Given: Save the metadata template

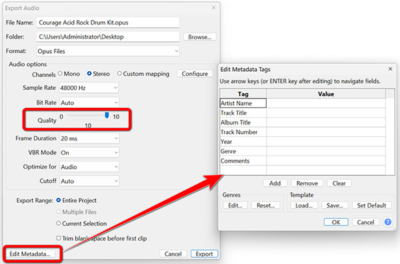Looking at the screenshot, I should (x=335, y=205).
